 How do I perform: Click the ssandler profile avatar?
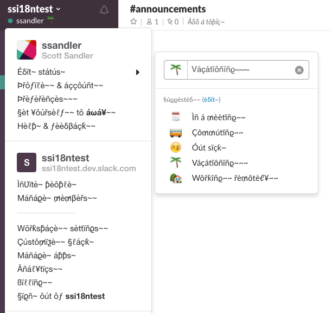27,50
